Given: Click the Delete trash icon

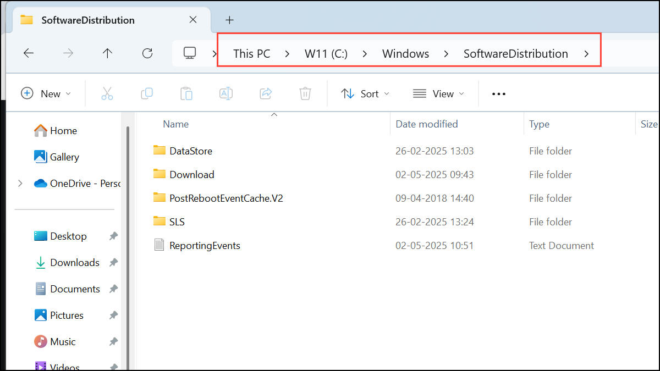Looking at the screenshot, I should tap(305, 94).
